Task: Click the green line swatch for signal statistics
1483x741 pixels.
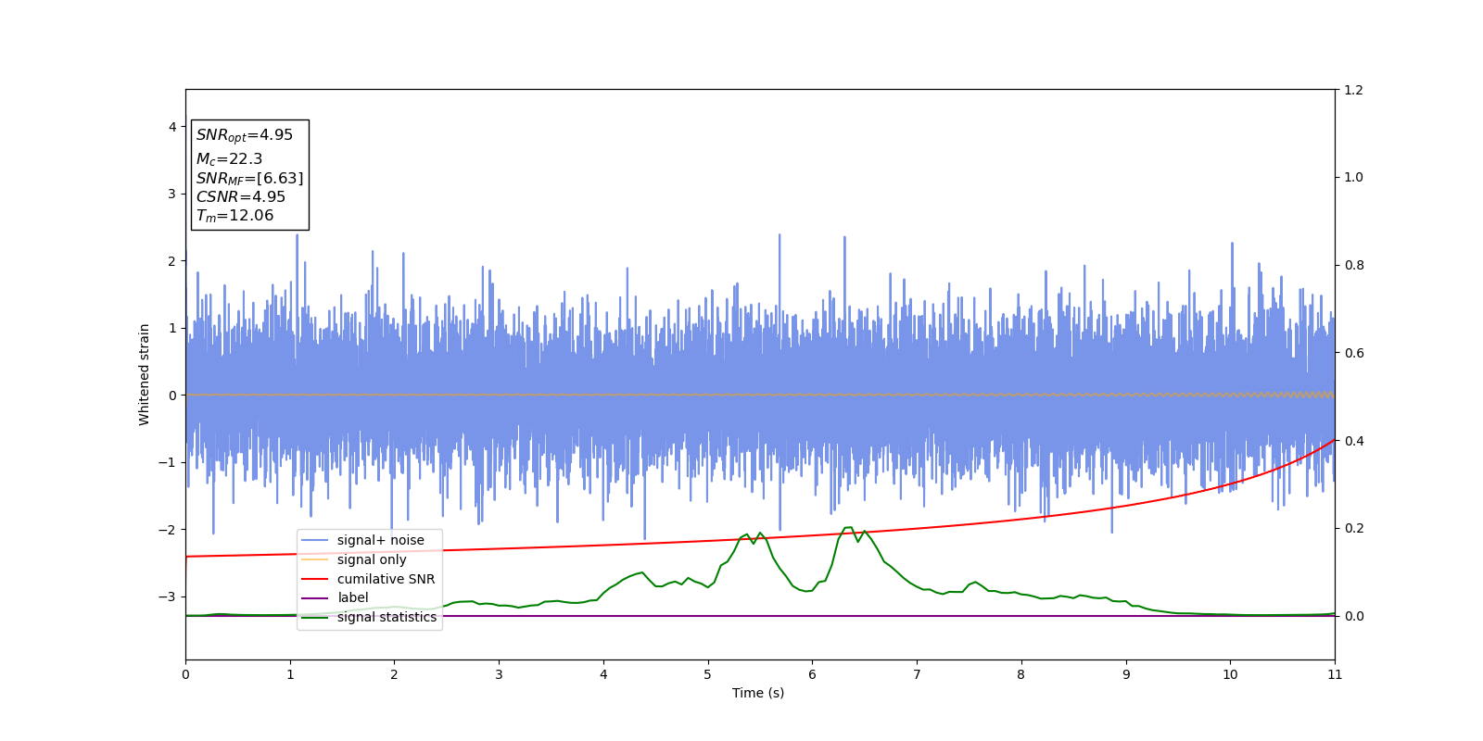Action: 315,618
